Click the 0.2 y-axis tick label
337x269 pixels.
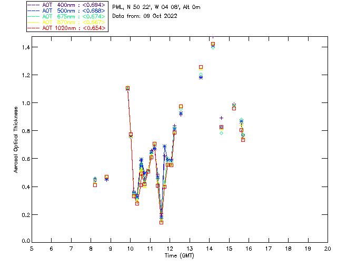point(26,215)
